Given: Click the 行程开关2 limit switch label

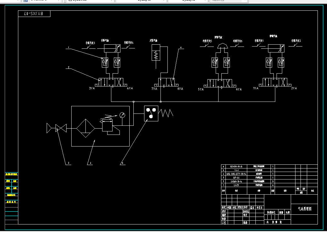Looking at the screenshot, I should click(296, 41).
